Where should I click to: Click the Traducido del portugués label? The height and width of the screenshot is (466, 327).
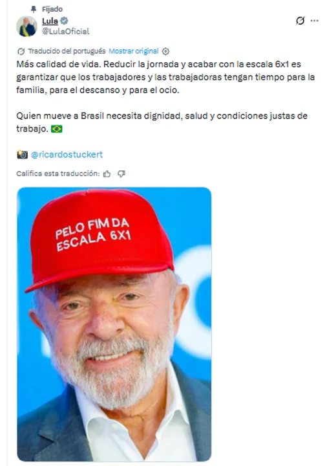point(67,51)
